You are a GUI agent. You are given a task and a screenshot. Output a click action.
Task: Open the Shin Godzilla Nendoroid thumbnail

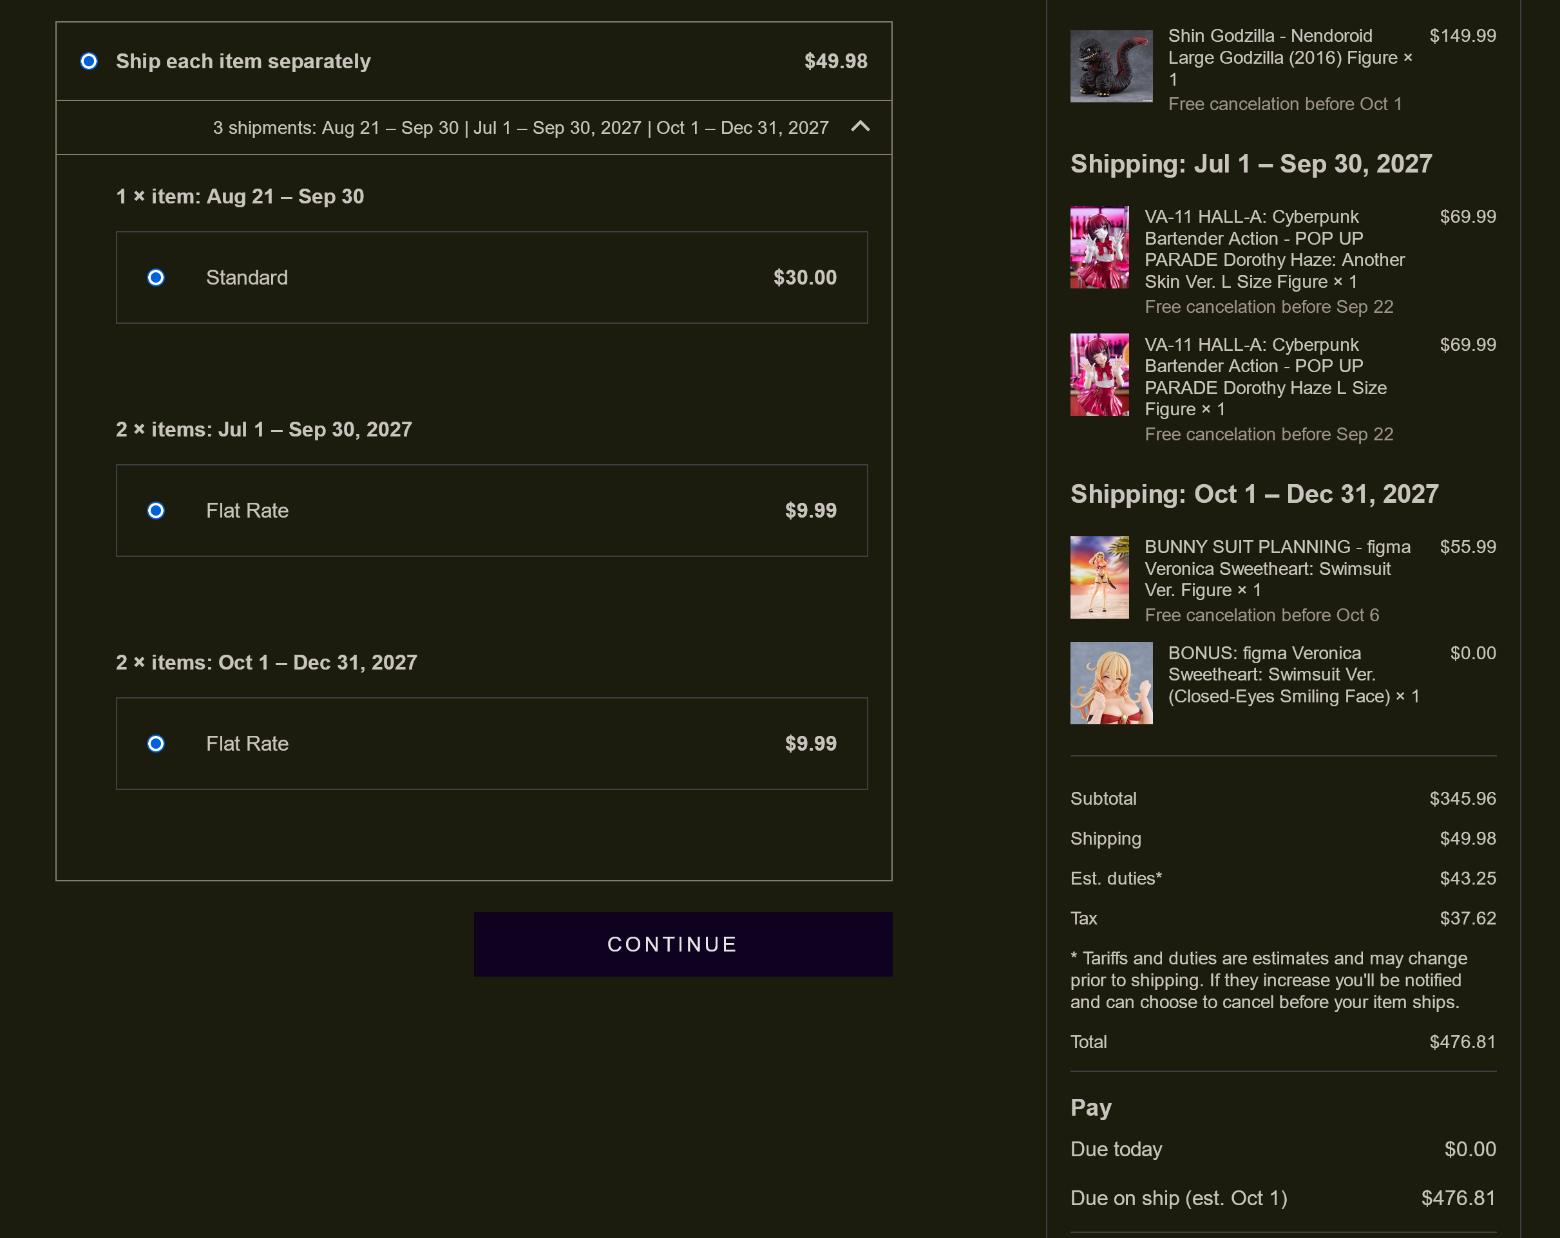coord(1110,66)
